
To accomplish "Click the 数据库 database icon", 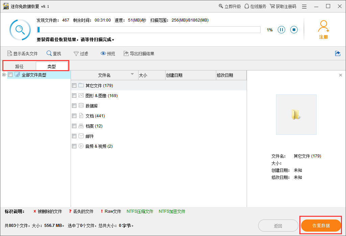I will pyautogui.click(x=81, y=106).
